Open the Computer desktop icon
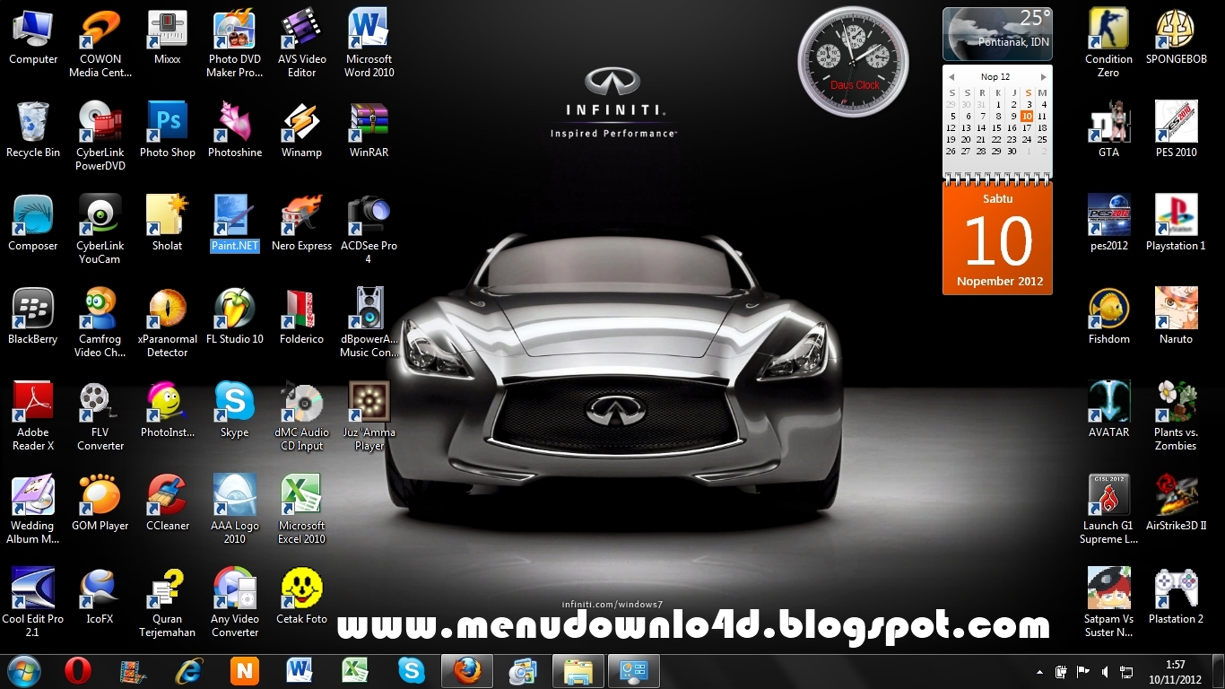Screen dimensions: 1225x689 pyautogui.click(x=33, y=37)
